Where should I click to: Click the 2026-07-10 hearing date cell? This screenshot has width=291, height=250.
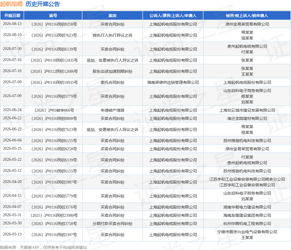pyautogui.click(x=12, y=71)
